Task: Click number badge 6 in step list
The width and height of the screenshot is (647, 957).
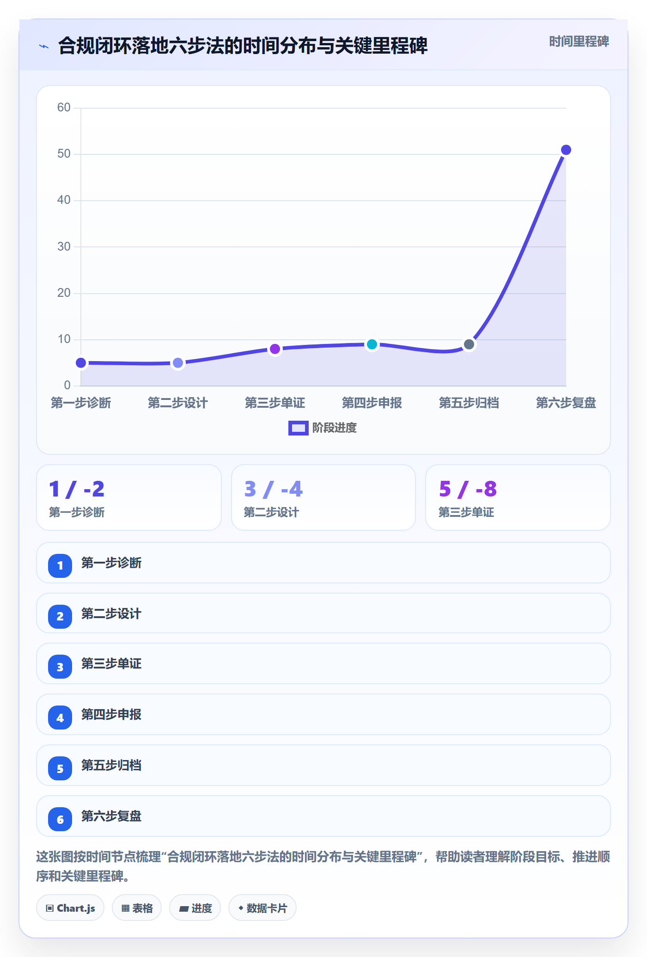Action: pos(60,820)
